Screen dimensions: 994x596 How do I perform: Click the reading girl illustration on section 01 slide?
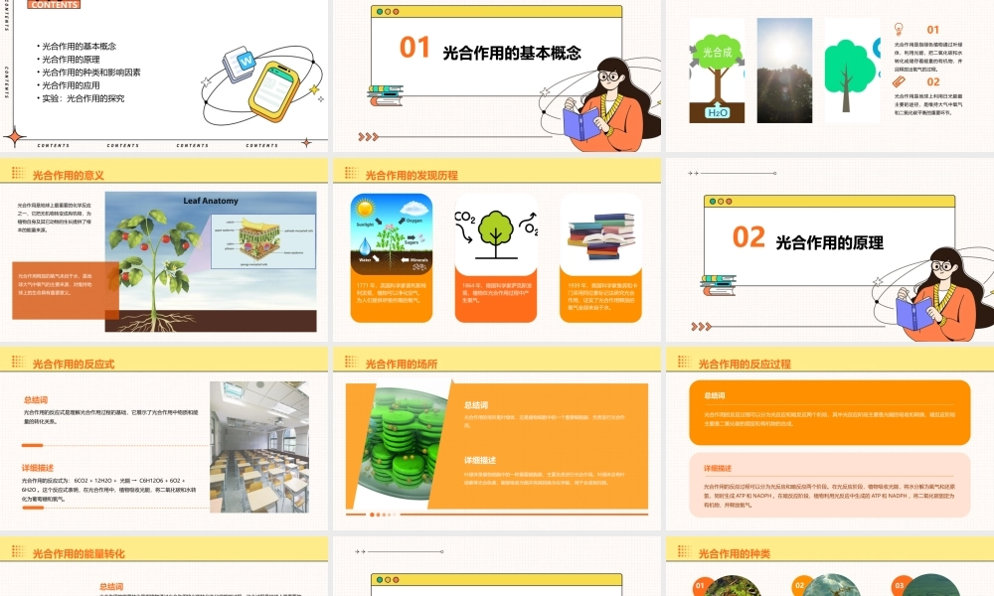point(608,104)
